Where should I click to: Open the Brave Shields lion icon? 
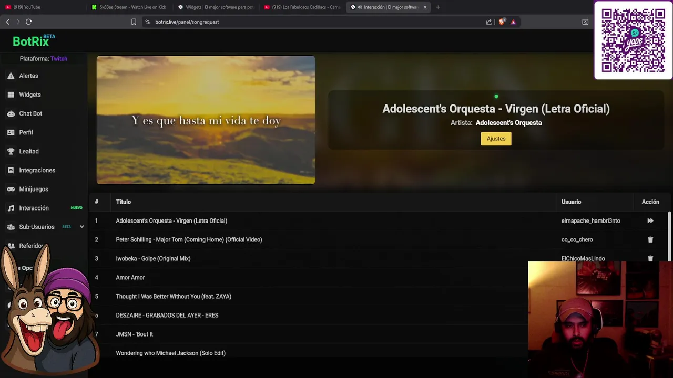pos(502,22)
